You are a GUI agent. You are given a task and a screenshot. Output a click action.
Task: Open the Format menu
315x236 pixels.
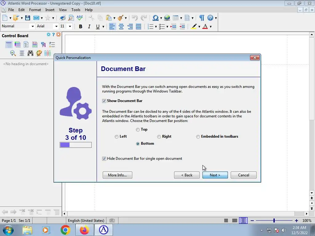35,10
